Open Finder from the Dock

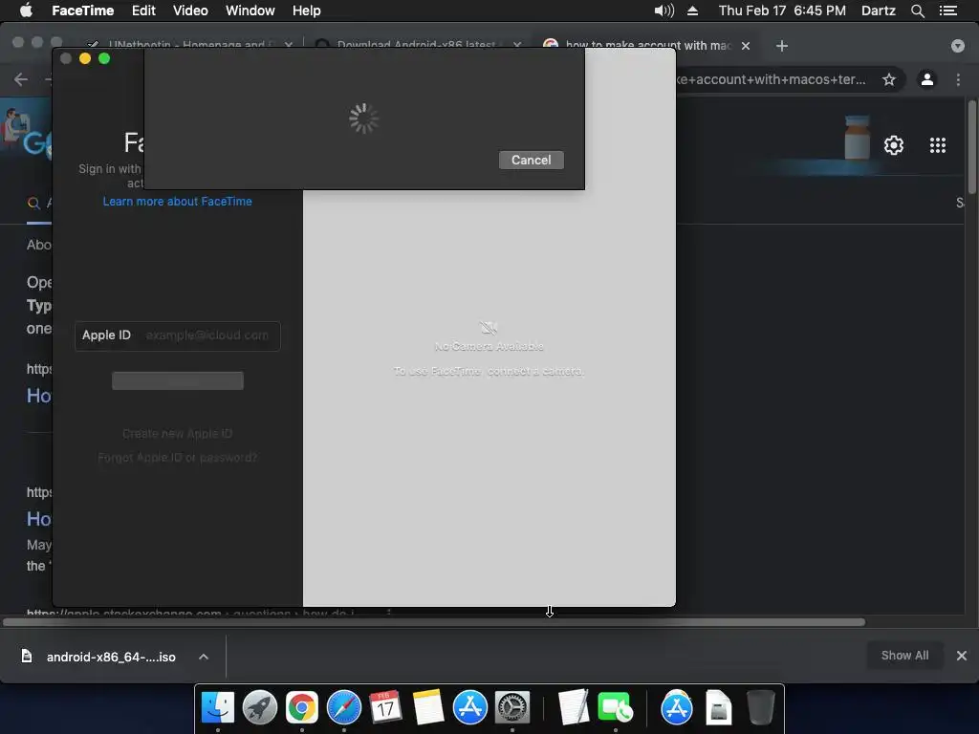(x=218, y=707)
